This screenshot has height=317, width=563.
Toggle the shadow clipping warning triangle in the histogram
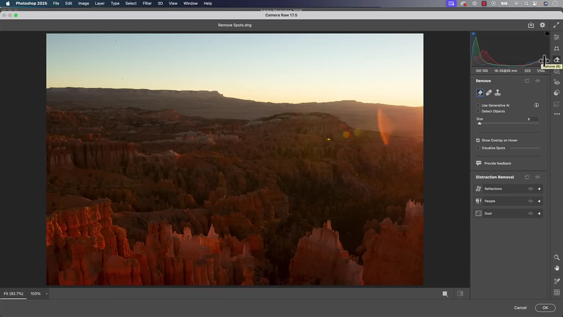point(473,33)
